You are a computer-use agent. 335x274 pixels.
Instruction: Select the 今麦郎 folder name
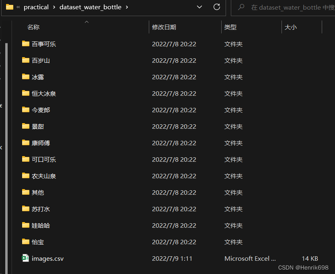[x=41, y=110]
